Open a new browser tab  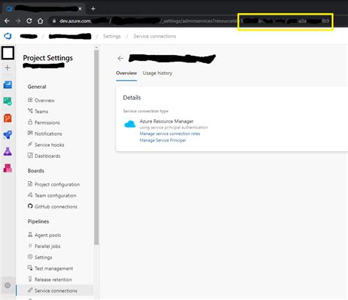[x=93, y=9]
